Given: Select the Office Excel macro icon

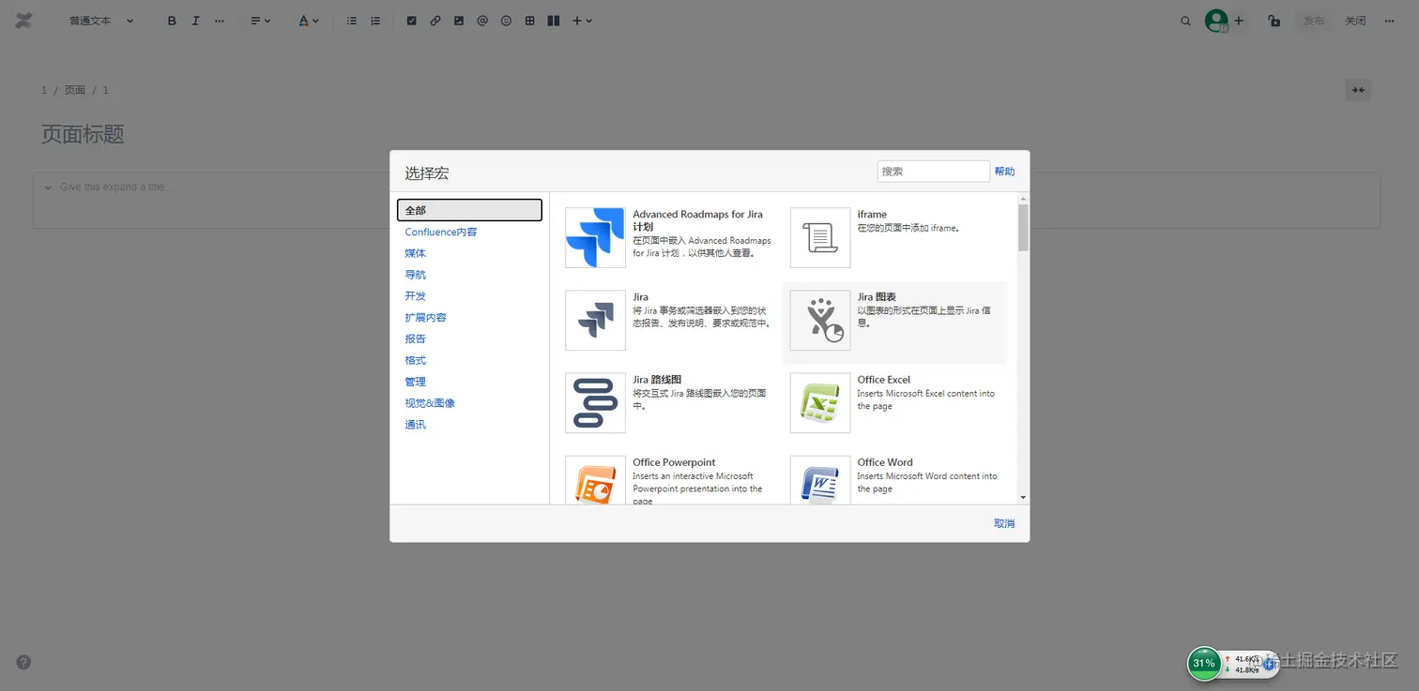Looking at the screenshot, I should (820, 402).
